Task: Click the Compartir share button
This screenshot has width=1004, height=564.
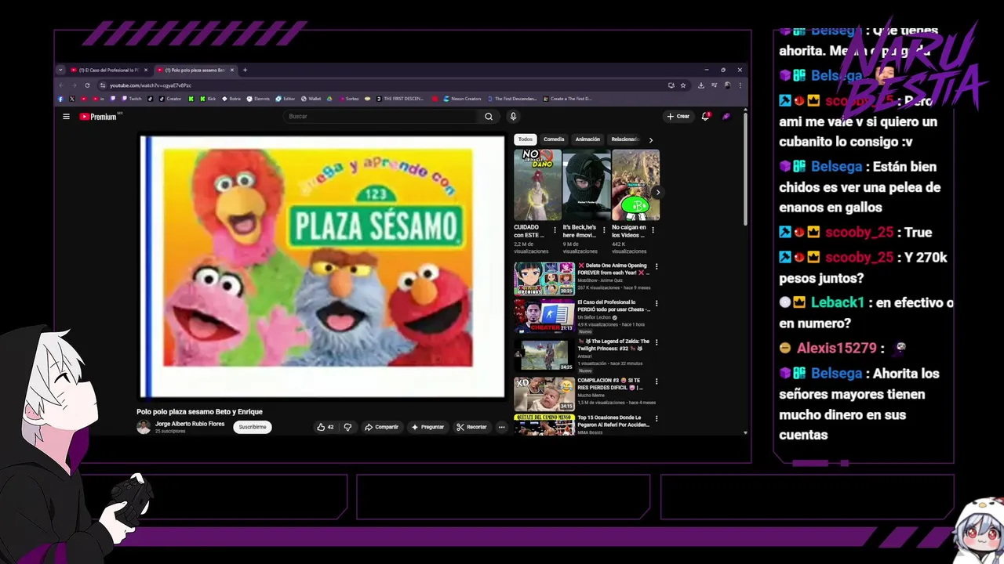Action: tap(381, 427)
